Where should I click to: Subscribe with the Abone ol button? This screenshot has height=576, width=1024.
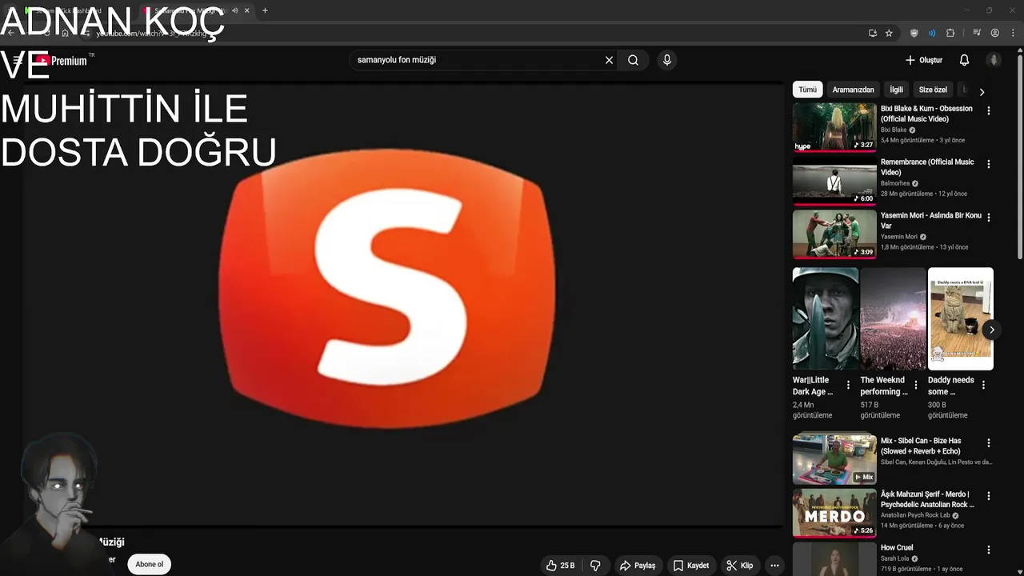tap(149, 564)
